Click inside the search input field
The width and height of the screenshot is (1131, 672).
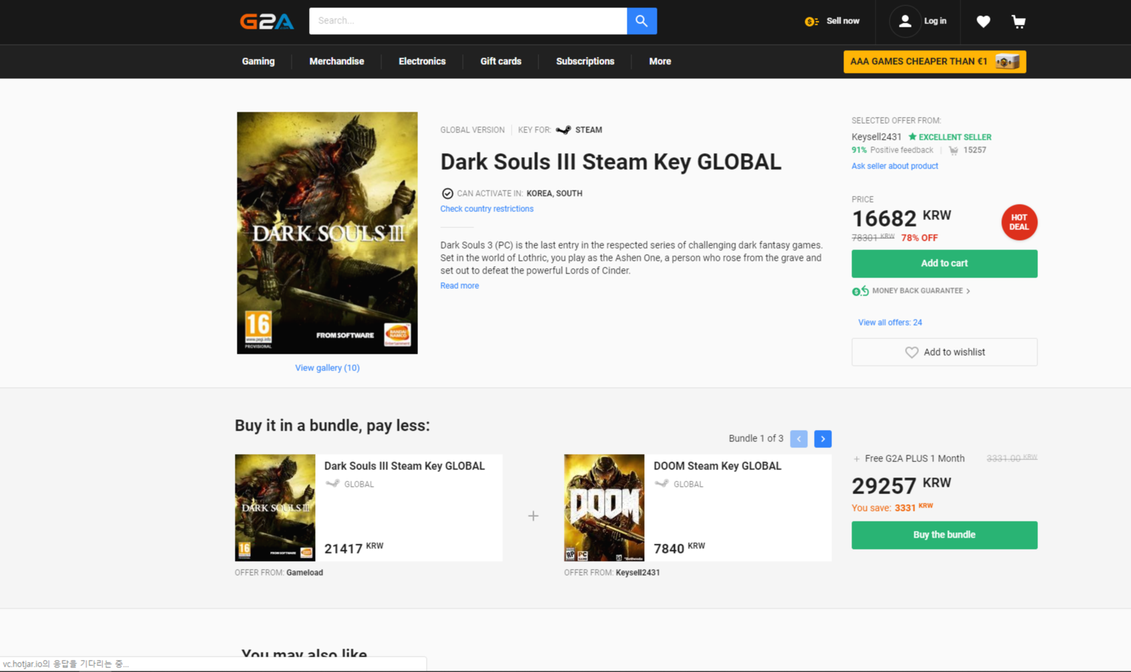point(468,21)
